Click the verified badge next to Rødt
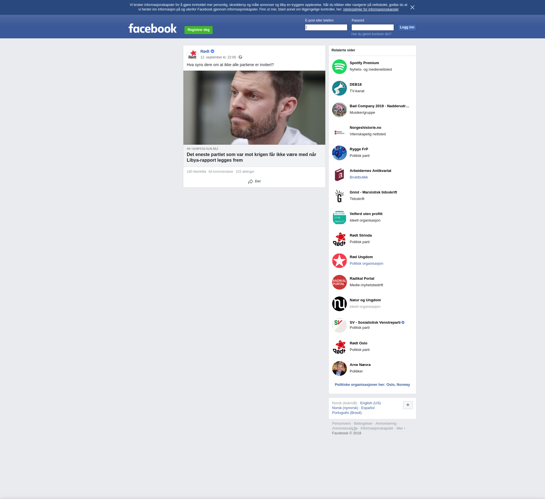Image resolution: width=545 pixels, height=499 pixels. click(x=213, y=51)
